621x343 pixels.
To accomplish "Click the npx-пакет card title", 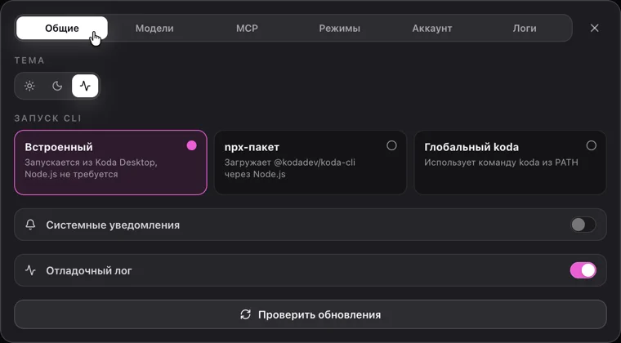I will coord(252,147).
